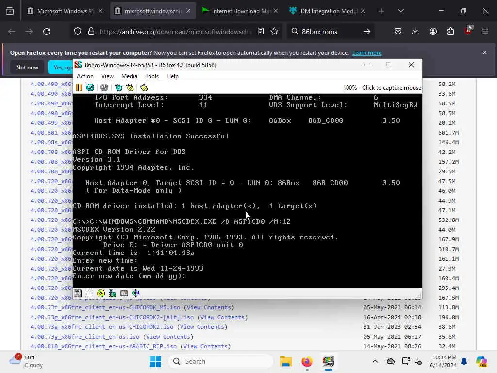Toggle reader view in the address bar
This screenshot has width=497, height=373.
[x=261, y=32]
